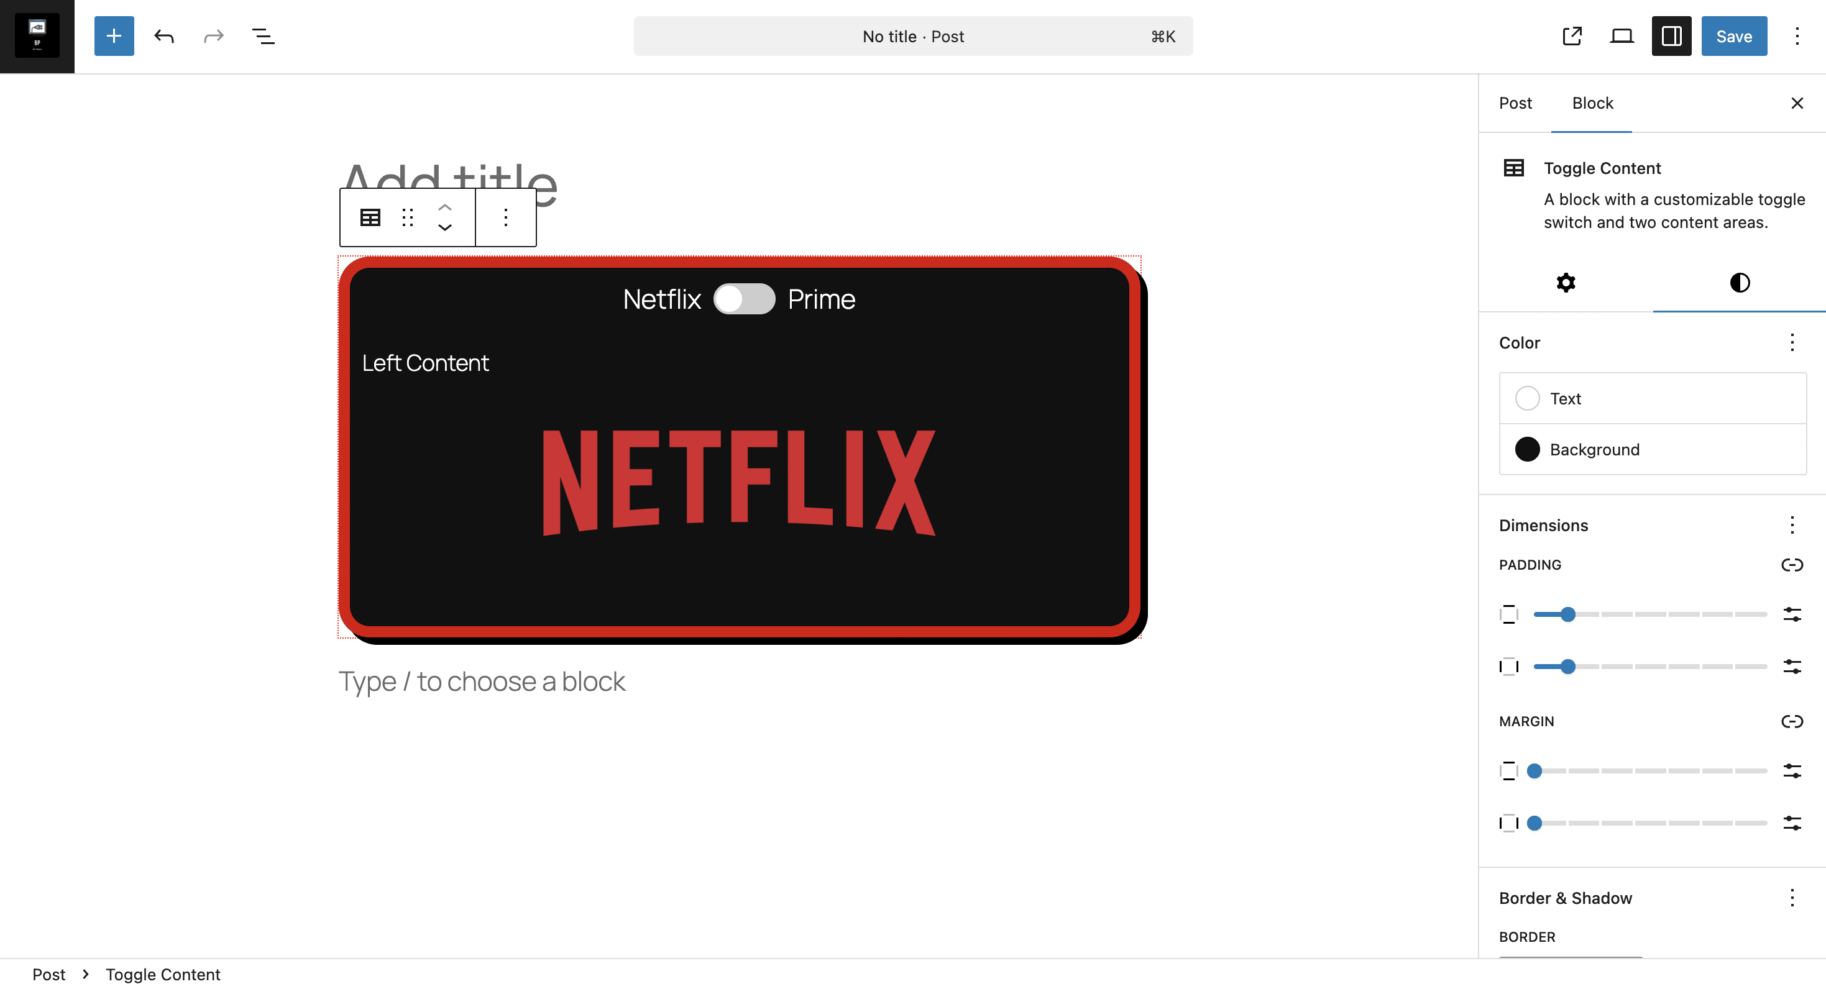Open the block inserter plus button

click(x=114, y=36)
